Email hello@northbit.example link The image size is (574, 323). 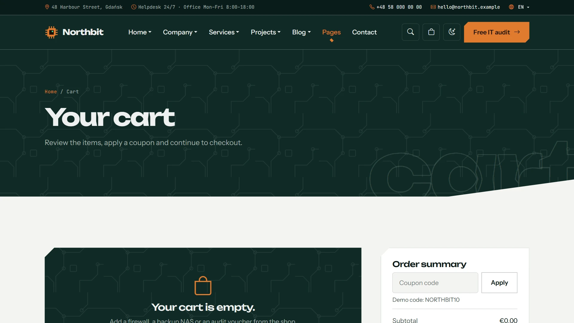pyautogui.click(x=468, y=7)
